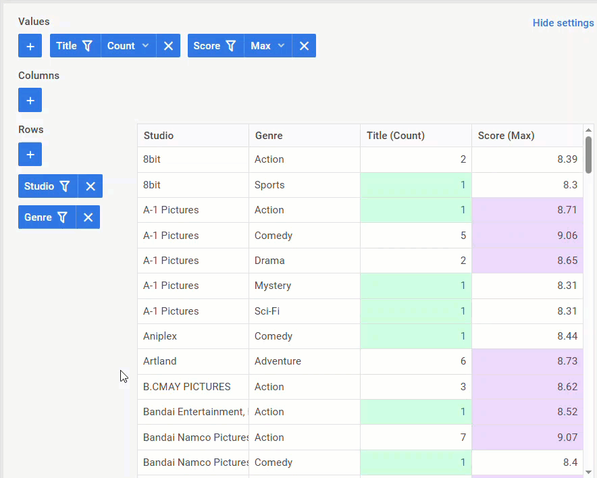Image resolution: width=597 pixels, height=478 pixels.
Task: Select the Studio column header
Action: tap(159, 135)
